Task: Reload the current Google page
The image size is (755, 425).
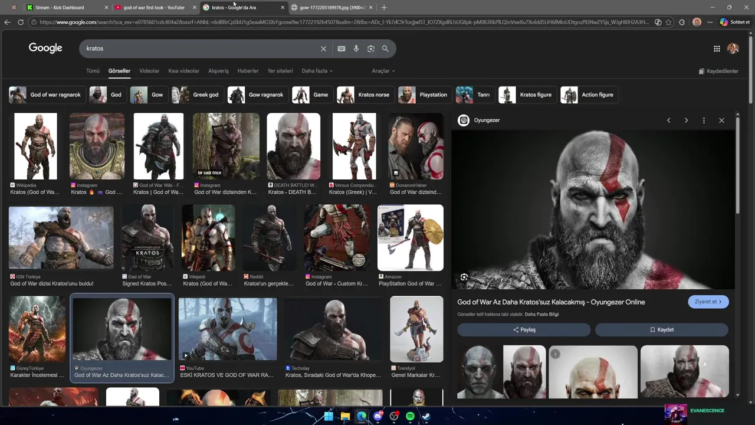Action: click(21, 22)
